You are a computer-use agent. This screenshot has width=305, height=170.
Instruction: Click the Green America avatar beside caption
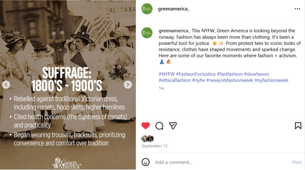pyautogui.click(x=147, y=33)
